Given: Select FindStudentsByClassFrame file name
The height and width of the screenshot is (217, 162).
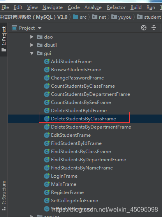Looking at the screenshot, I should click(81, 152).
